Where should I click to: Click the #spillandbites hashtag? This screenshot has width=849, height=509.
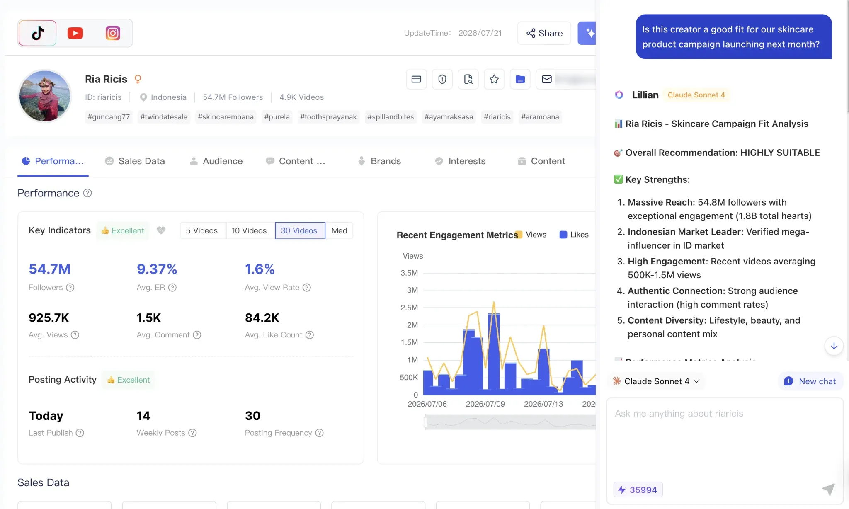391,117
